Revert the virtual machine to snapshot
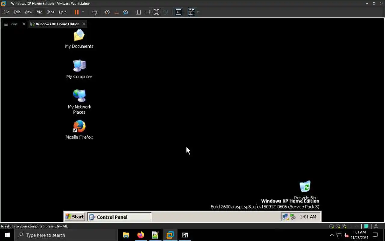385x241 pixels. click(116, 12)
